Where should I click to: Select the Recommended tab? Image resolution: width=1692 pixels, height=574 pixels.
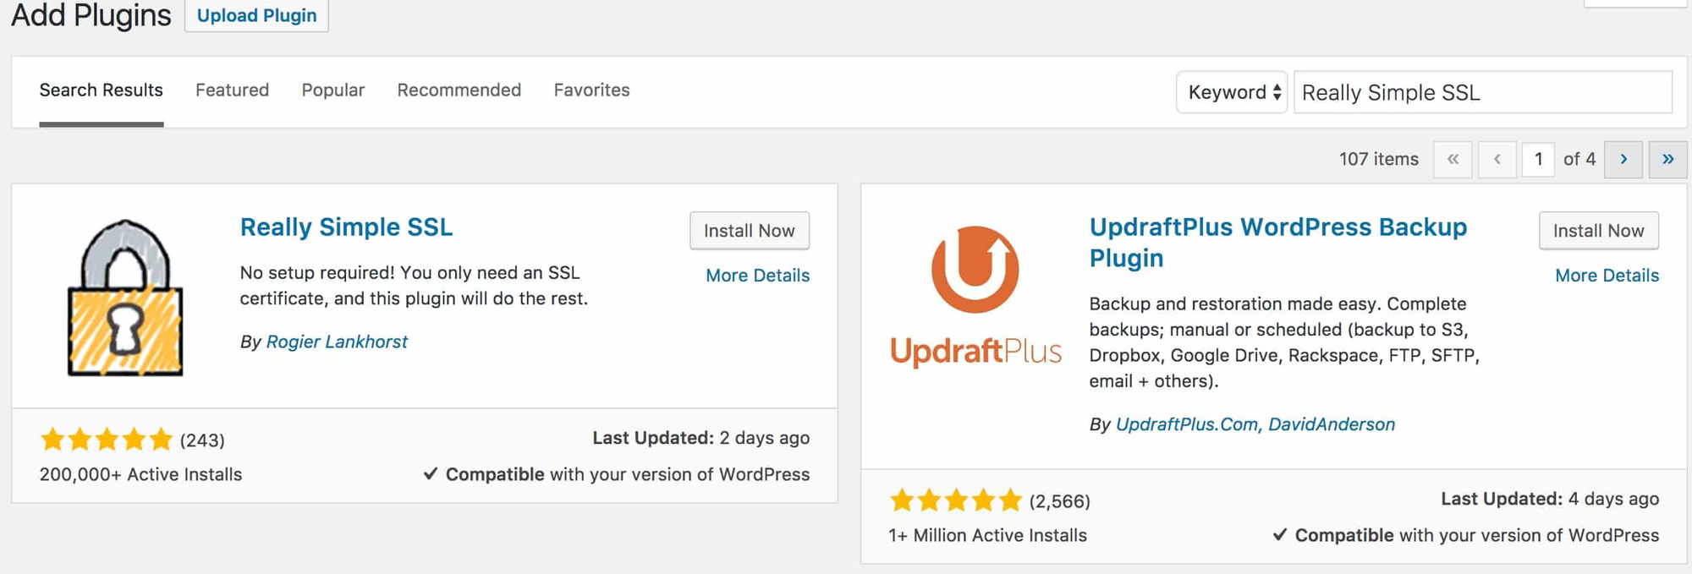coord(459,90)
